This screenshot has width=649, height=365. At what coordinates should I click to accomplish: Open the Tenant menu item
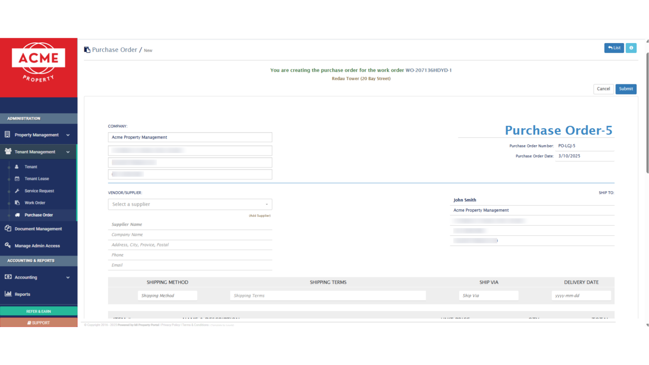pos(31,167)
